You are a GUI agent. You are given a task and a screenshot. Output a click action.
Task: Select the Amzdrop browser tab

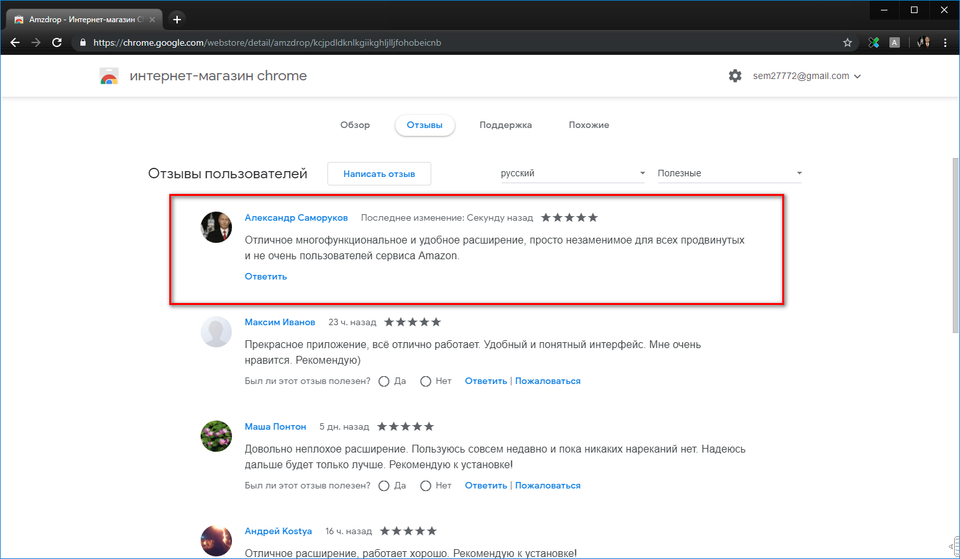click(x=84, y=20)
